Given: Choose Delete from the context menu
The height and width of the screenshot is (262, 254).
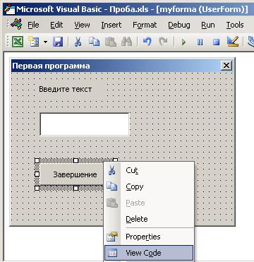Looking at the screenshot, I should 149,219.
